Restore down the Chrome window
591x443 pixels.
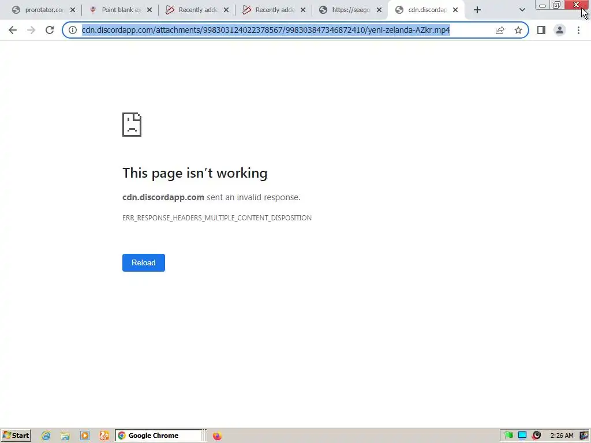[x=557, y=5]
